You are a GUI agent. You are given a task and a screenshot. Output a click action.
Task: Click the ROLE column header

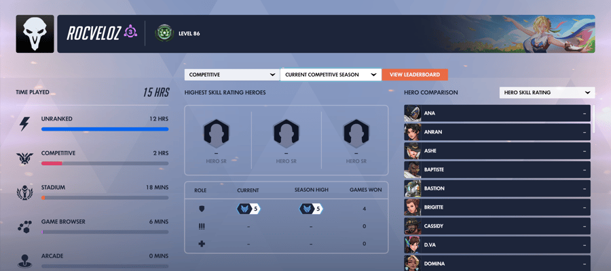200,190
